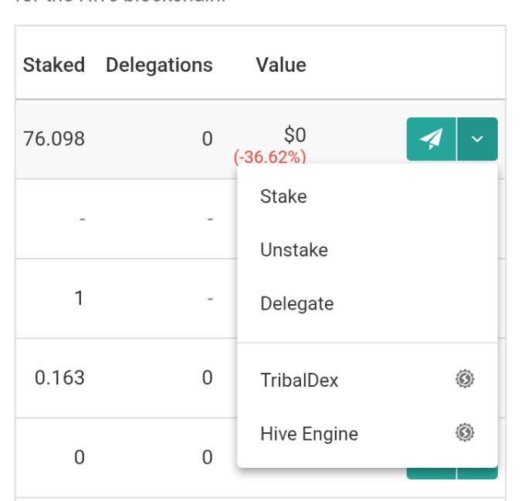Image resolution: width=521 pixels, height=501 pixels.
Task: Select the 0.163 staked amount cell
Action: pyautogui.click(x=59, y=377)
